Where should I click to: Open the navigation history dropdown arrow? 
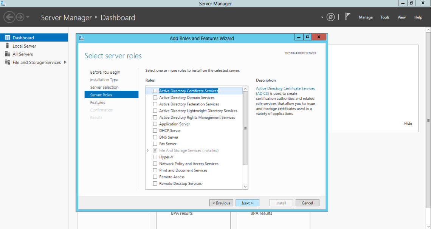(28, 17)
